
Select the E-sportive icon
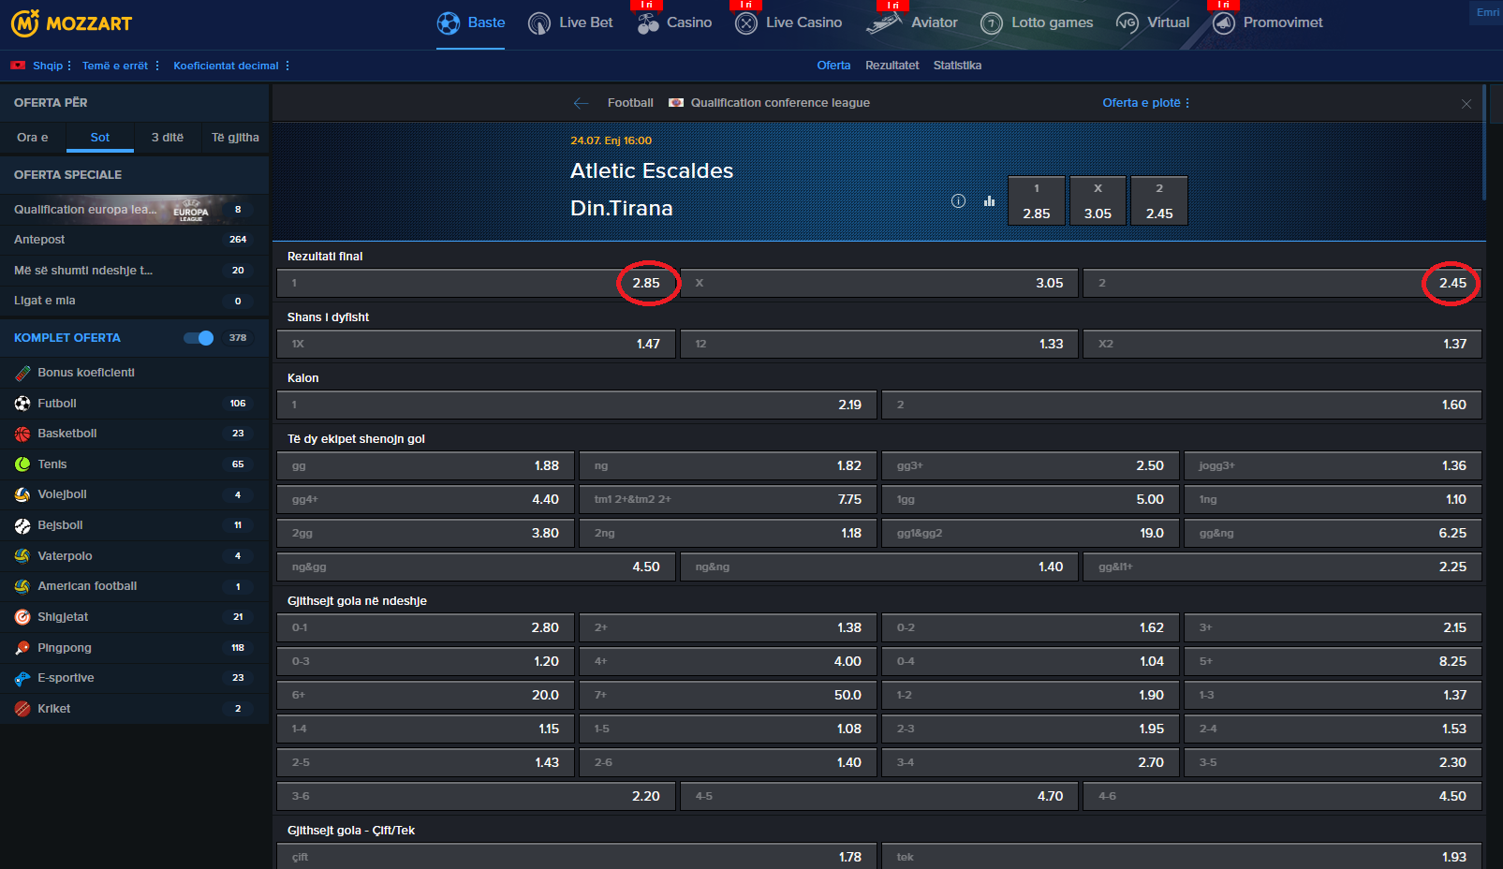click(22, 678)
